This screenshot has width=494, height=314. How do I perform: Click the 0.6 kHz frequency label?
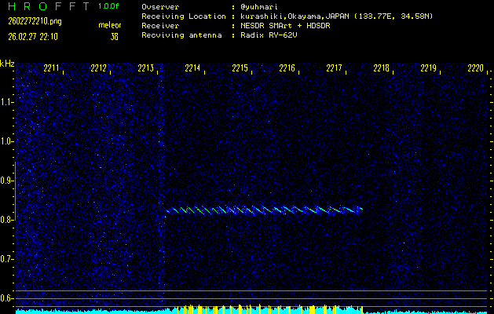tap(5, 298)
